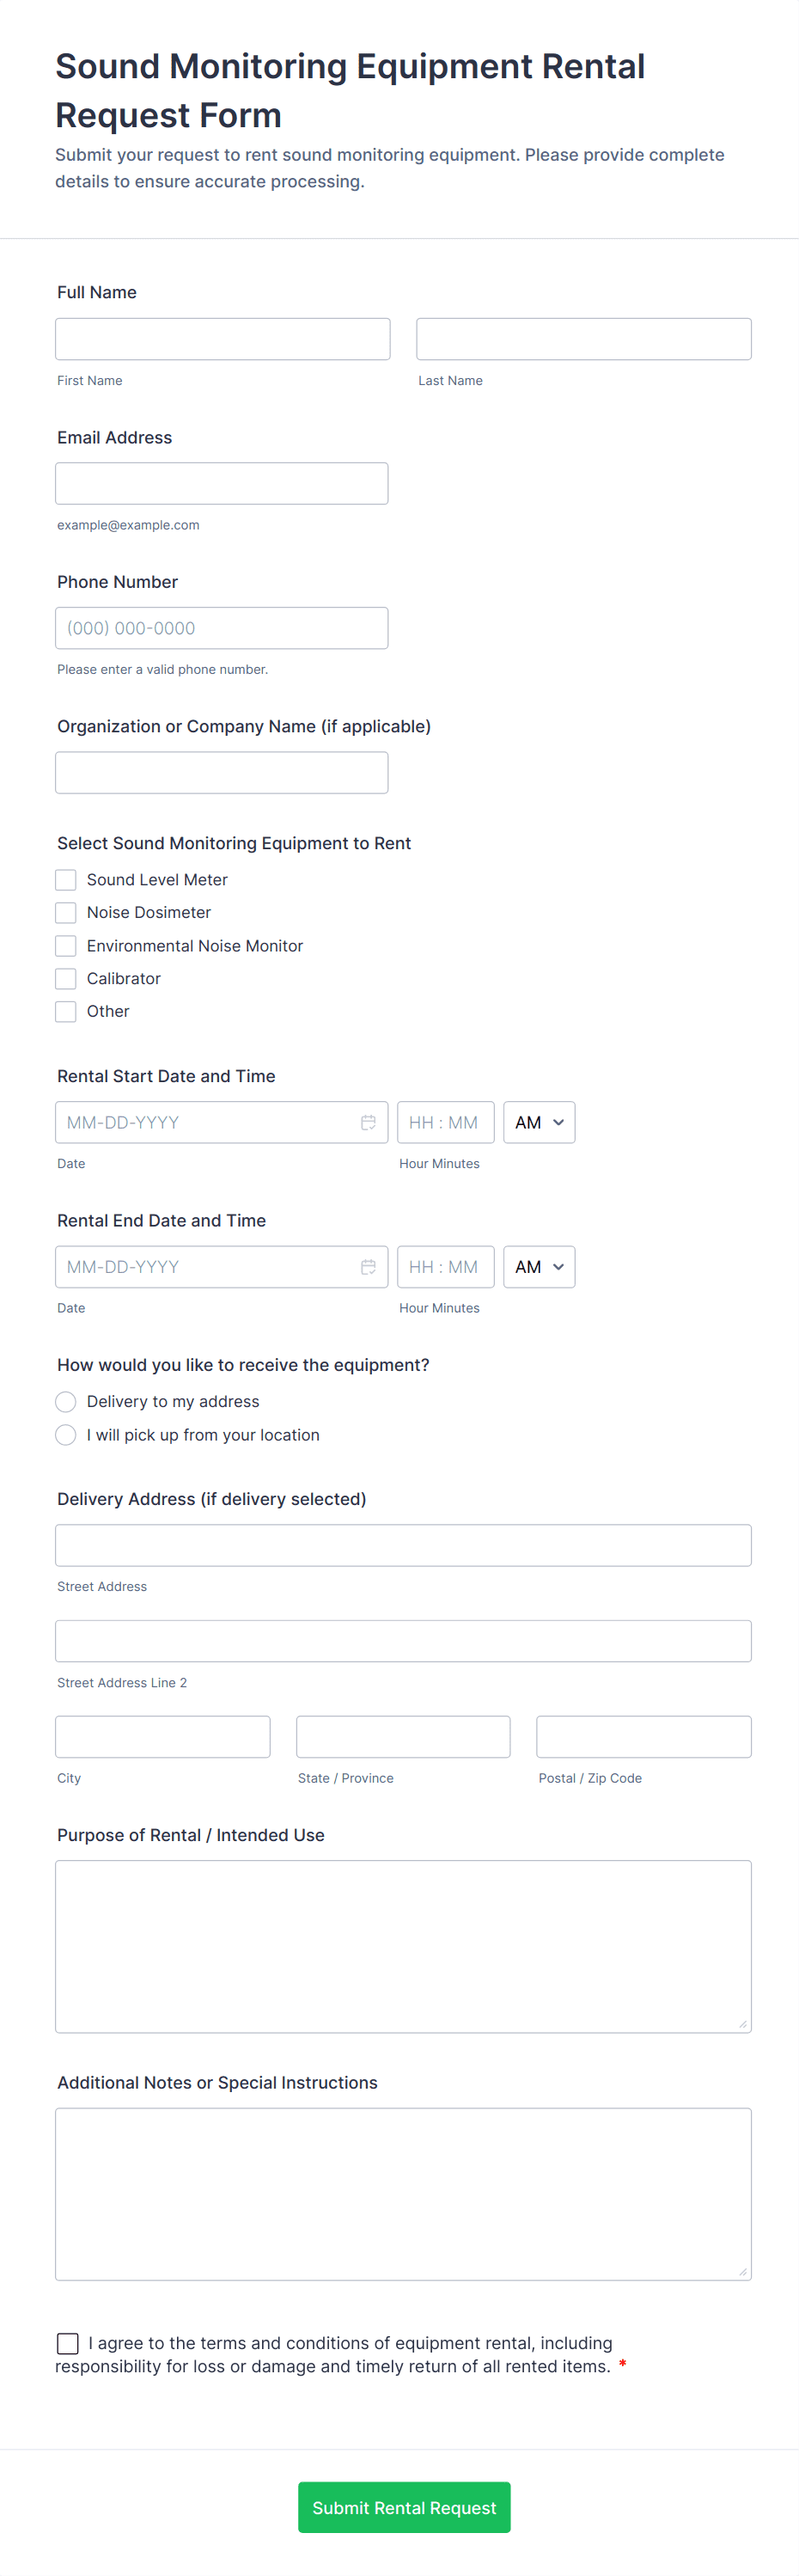This screenshot has height=2576, width=799.
Task: Accept the rental terms and conditions checkbox
Action: point(68,2342)
